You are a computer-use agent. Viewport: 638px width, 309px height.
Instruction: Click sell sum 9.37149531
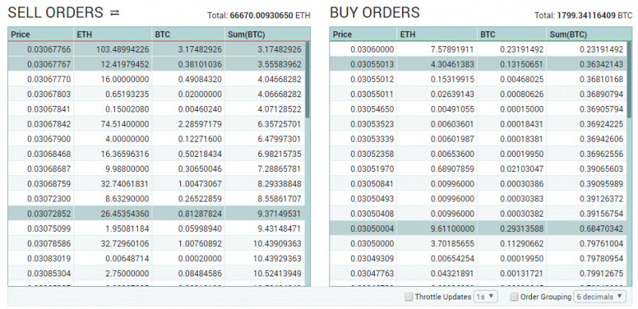pyautogui.click(x=279, y=213)
